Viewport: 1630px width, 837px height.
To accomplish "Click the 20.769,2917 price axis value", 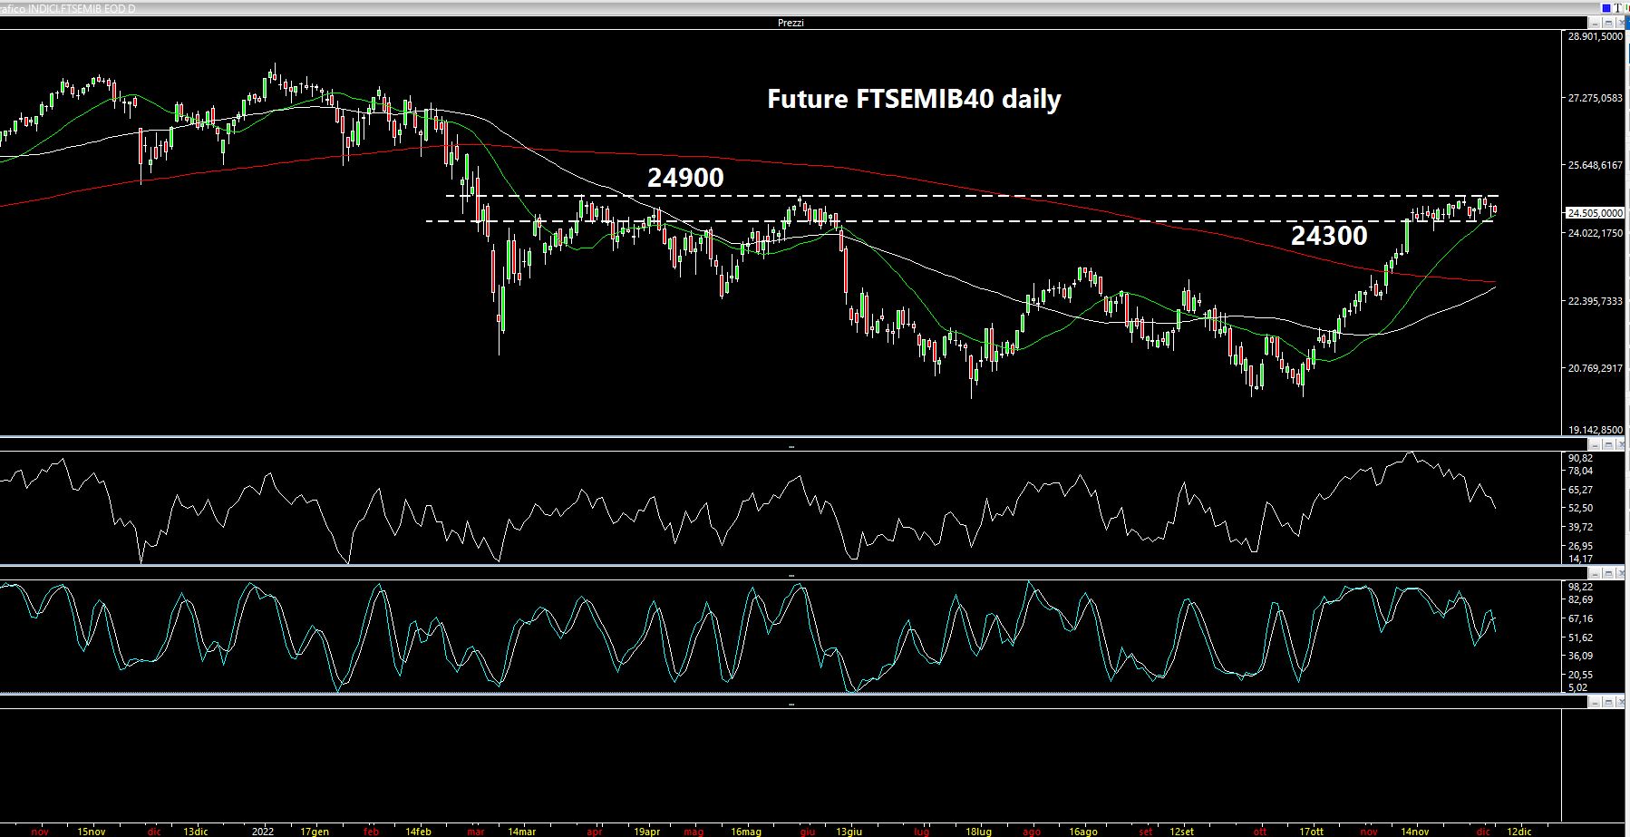I will pyautogui.click(x=1596, y=368).
